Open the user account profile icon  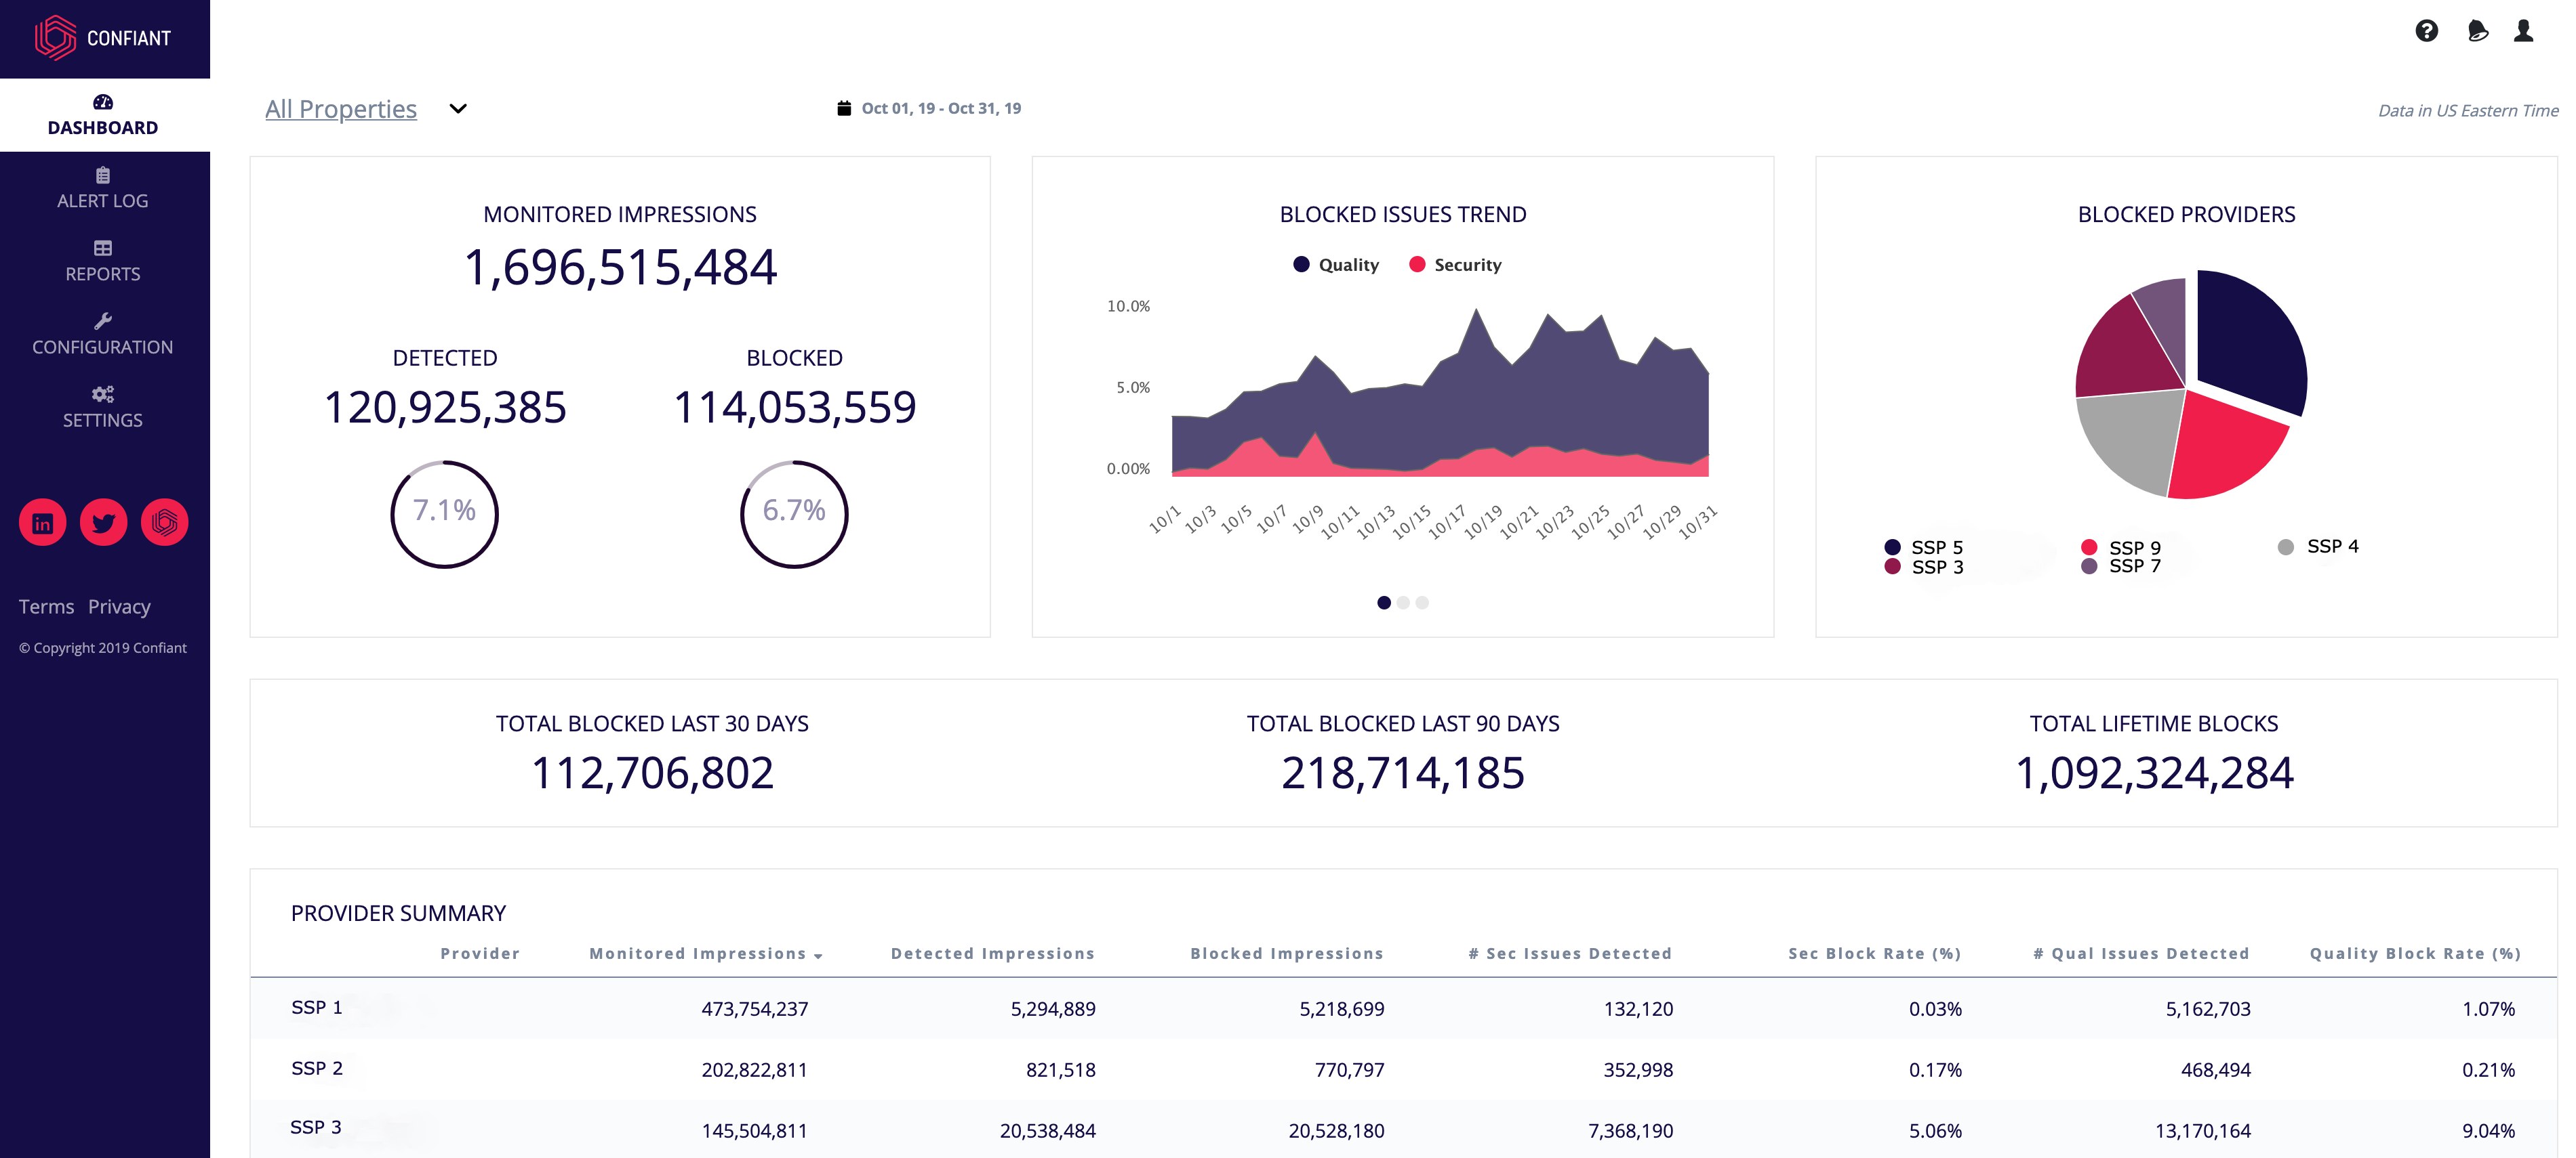tap(2523, 31)
